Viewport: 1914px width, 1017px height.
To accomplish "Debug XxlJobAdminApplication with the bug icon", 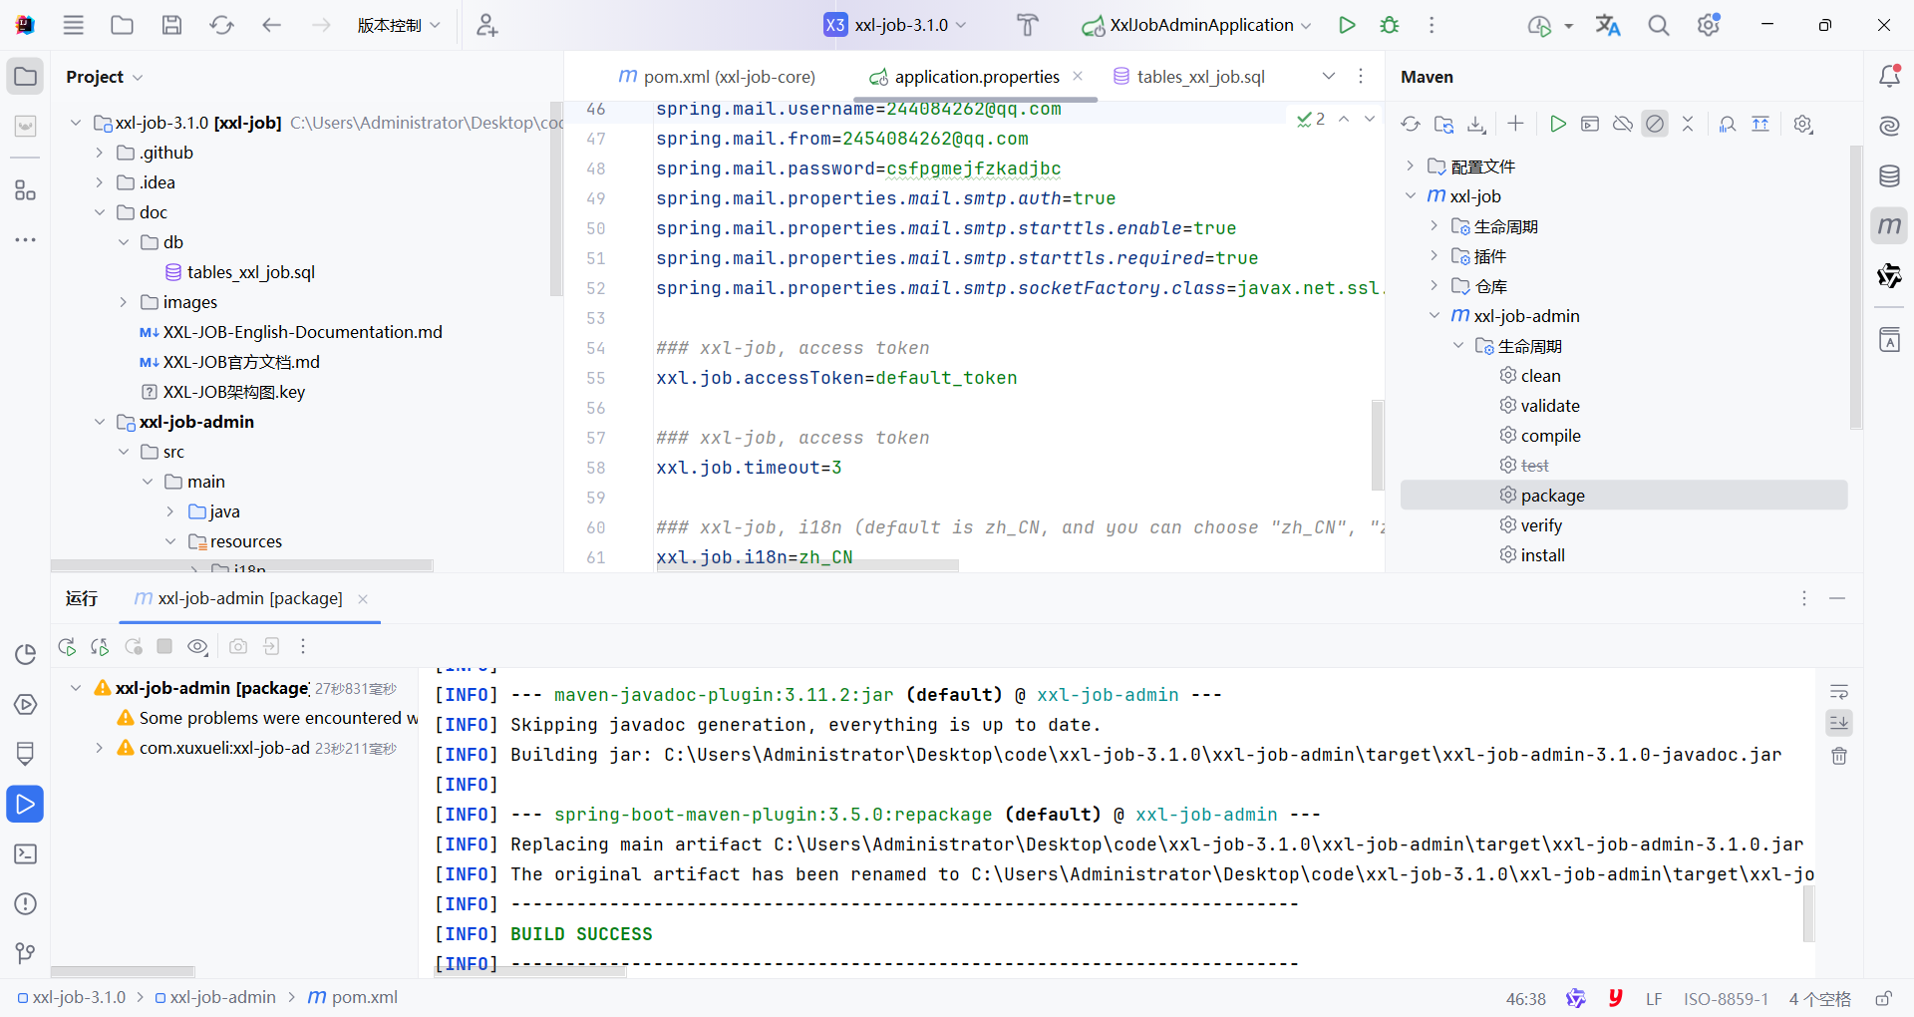I will (x=1389, y=25).
